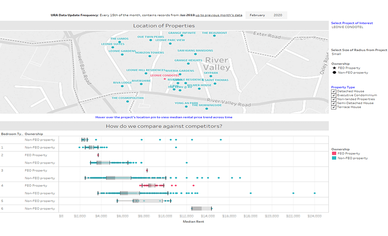Click the LEONIE CONDOTEL star marker
This screenshot has height=236, width=388.
[165, 79]
